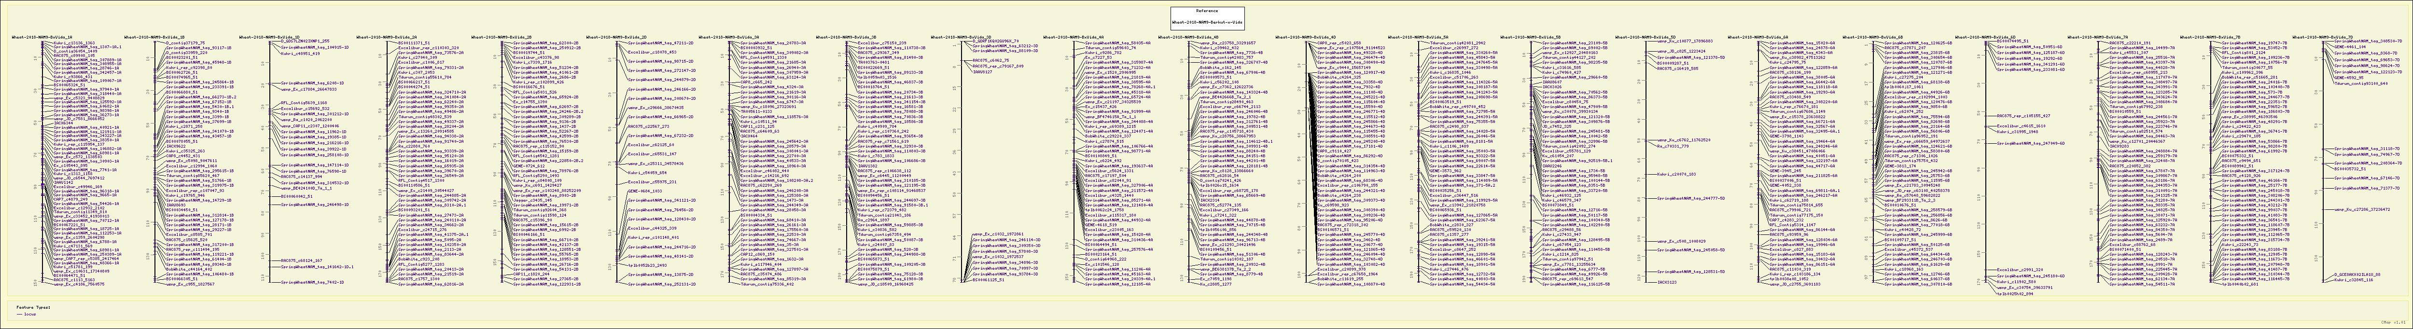Viewport: 2413px width, 329px height.
Task: Click the locus feature type legend entry
Action: [31, 315]
